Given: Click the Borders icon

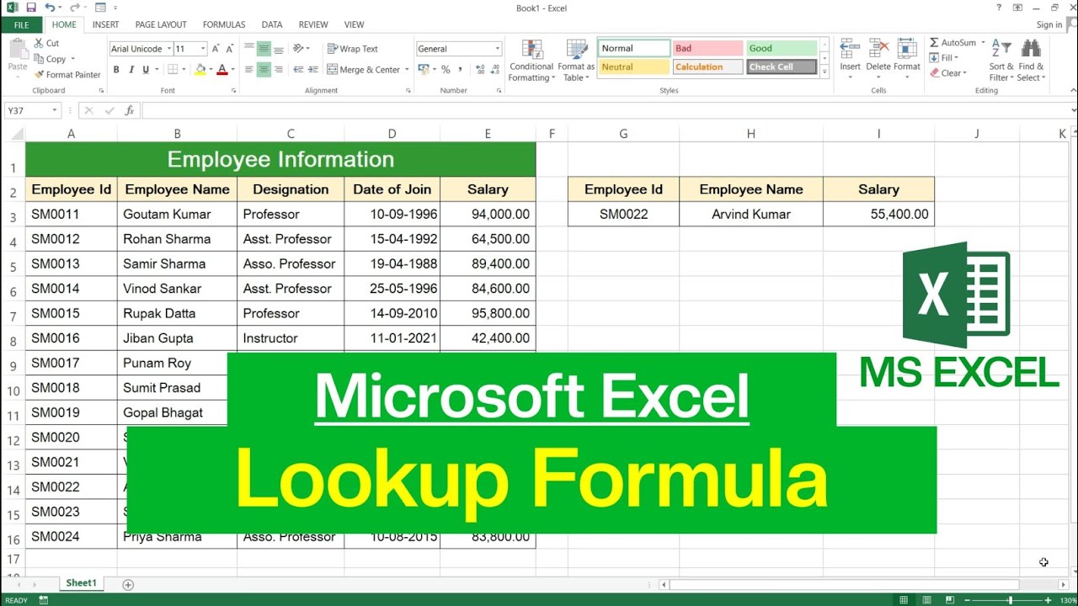Looking at the screenshot, I should (x=173, y=70).
